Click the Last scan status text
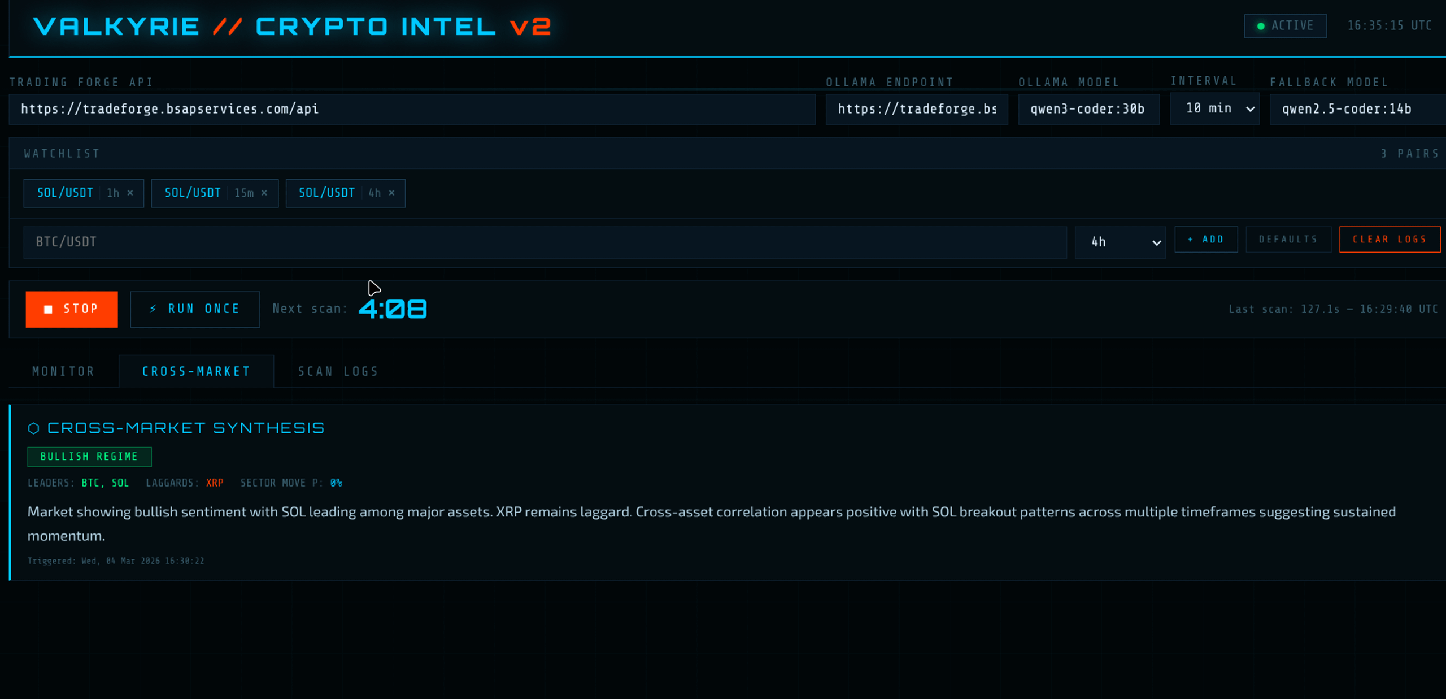 1333,309
